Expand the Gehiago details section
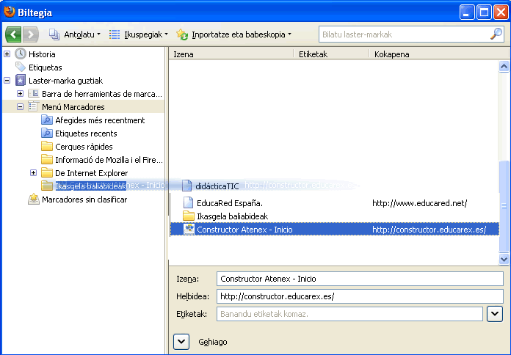The height and width of the screenshot is (355, 511). click(x=181, y=342)
